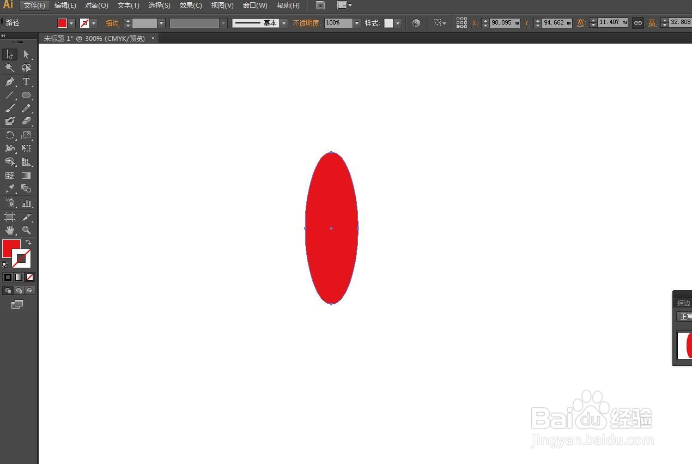This screenshot has width=692, height=464.
Task: Select the Blob Brush tool
Action: click(10, 122)
